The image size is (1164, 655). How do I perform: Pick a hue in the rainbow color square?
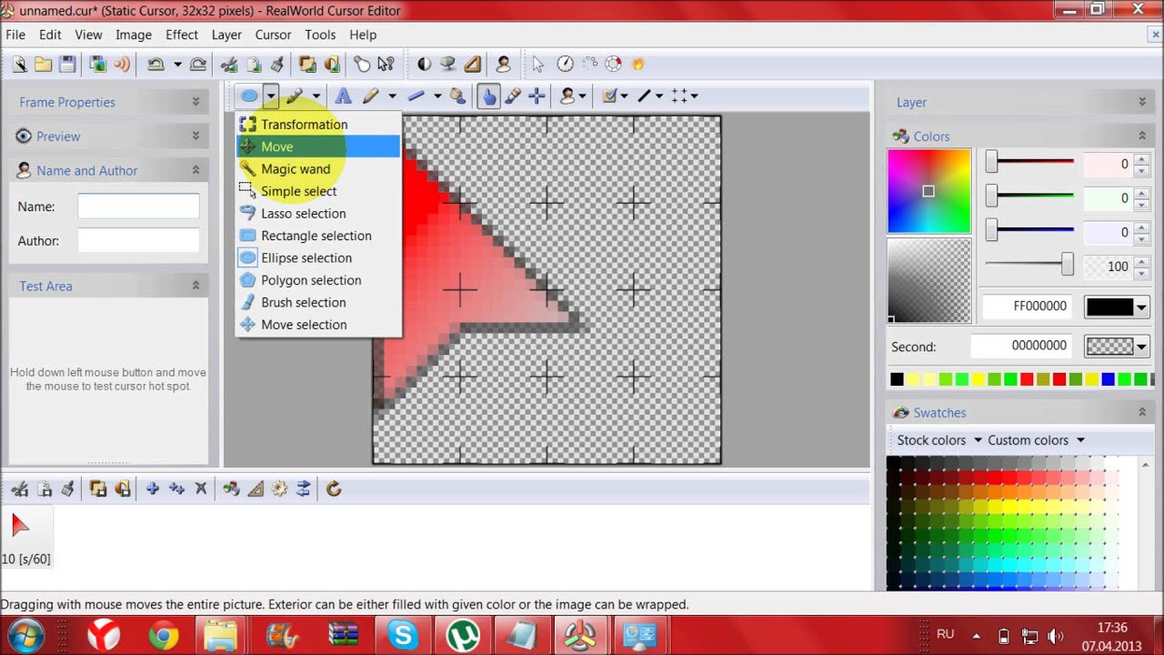pyautogui.click(x=928, y=191)
